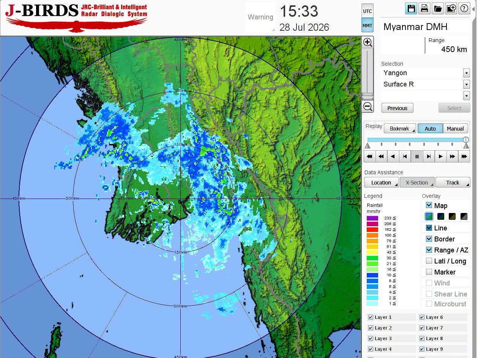Screen dimensions: 478x358
Task: Uncheck the Map overlay checkbox
Action: (429, 205)
